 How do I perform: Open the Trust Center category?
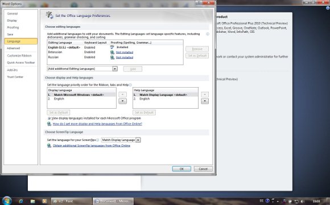(20, 77)
